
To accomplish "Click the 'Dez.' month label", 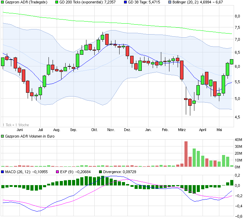I will [127, 130].
